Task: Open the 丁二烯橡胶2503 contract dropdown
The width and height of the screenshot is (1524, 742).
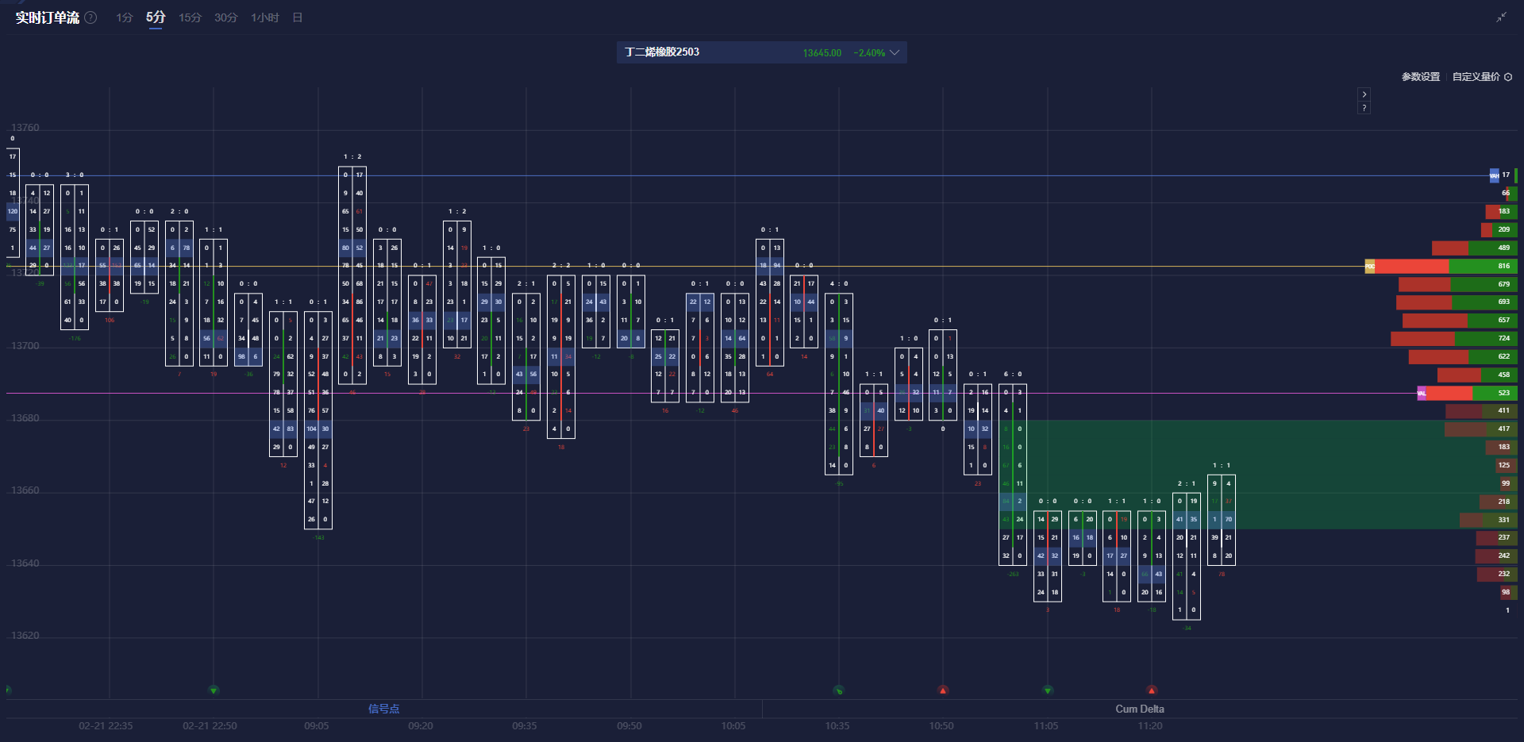Action: [x=661, y=52]
